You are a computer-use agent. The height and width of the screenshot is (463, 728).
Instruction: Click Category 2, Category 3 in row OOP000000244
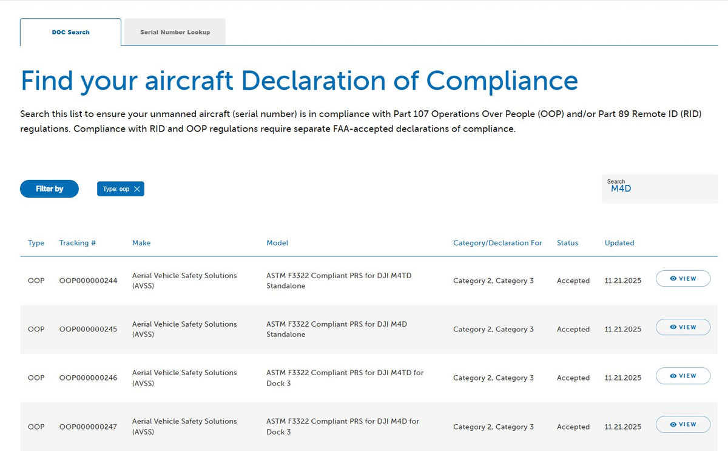tap(493, 281)
